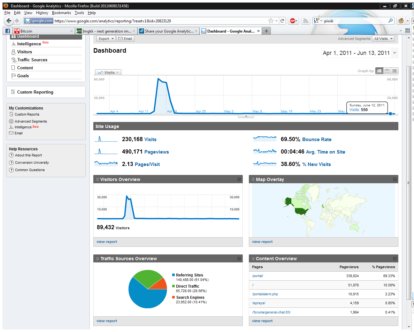This screenshot has height=332, width=414.
Task: Click the reload page icon
Action: click(x=282, y=21)
